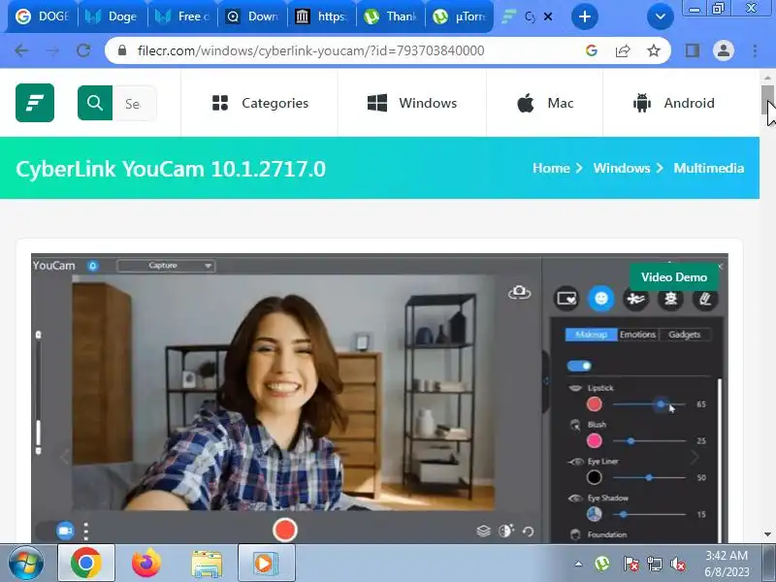Pick the red Lipstick color swatch
The width and height of the screenshot is (776, 582).
594,404
